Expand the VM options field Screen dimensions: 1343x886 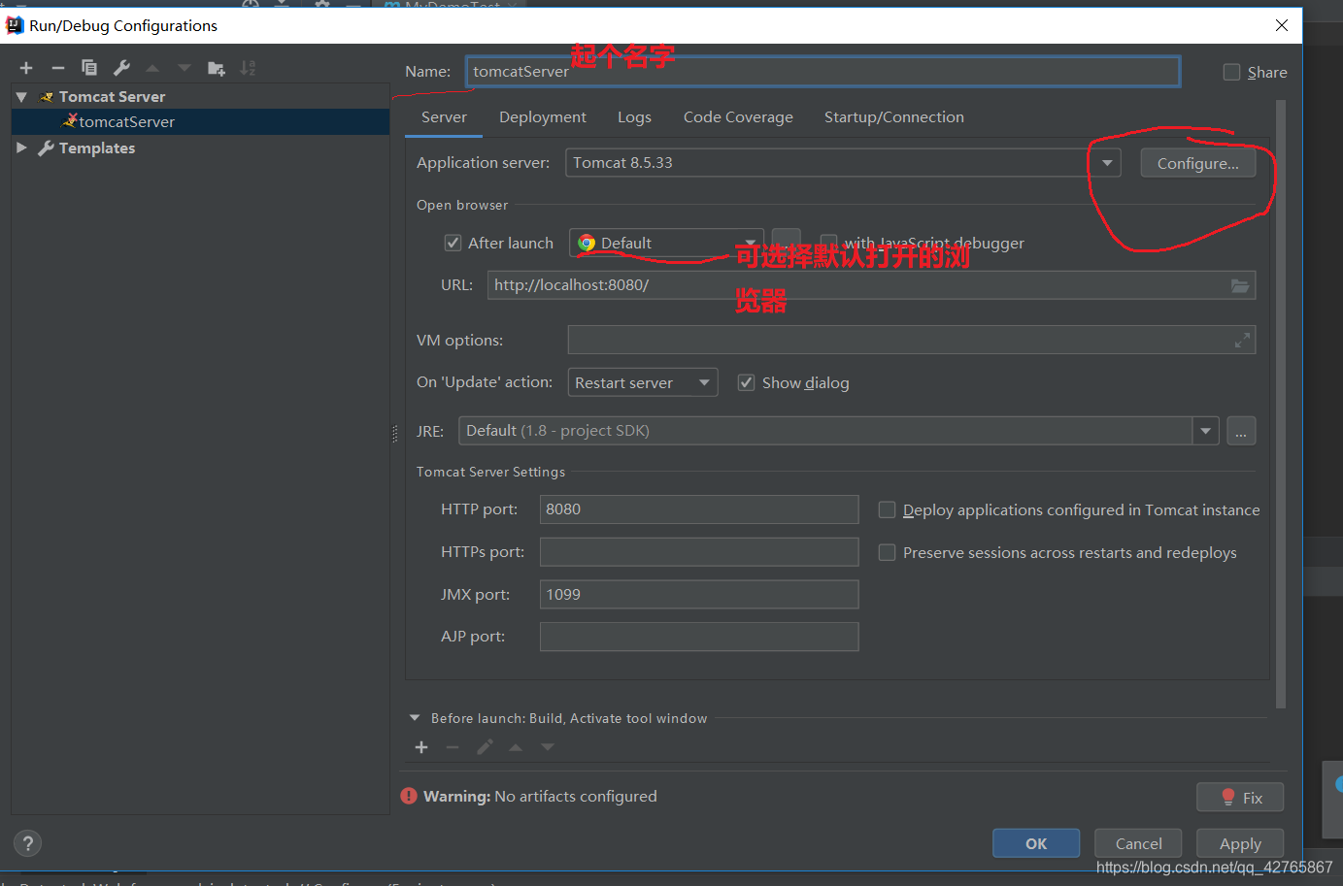click(x=1242, y=341)
